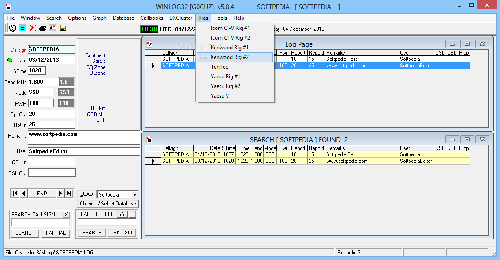Click the SEARCH CALLSIGN text input
Viewport: 500px width, 260px height.
pyautogui.click(x=40, y=223)
